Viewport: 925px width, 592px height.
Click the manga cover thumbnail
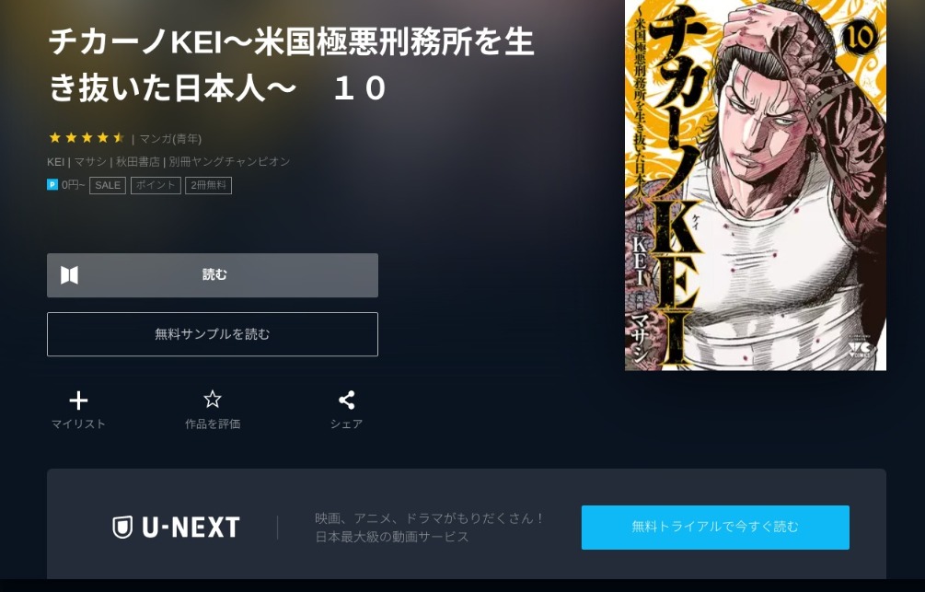click(x=755, y=185)
